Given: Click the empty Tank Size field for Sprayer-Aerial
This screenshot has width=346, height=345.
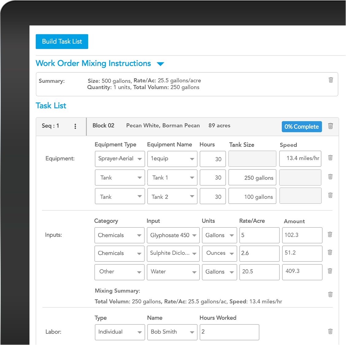Looking at the screenshot, I should pos(252,159).
